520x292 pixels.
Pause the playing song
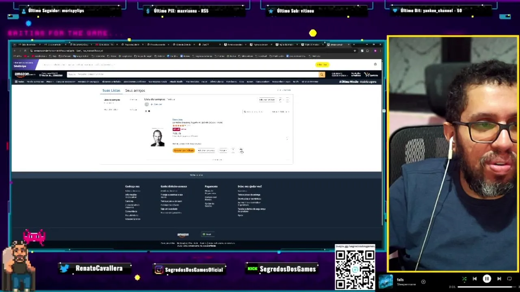[487, 279]
